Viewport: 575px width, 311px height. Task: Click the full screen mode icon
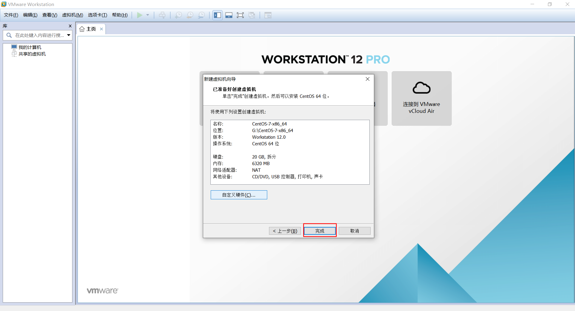click(240, 15)
